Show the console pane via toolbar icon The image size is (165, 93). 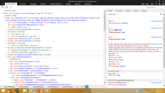click(x=152, y=4)
